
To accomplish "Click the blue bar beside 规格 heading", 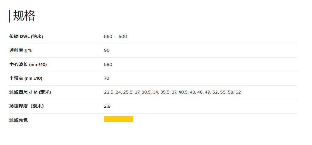I will tap(10, 16).
